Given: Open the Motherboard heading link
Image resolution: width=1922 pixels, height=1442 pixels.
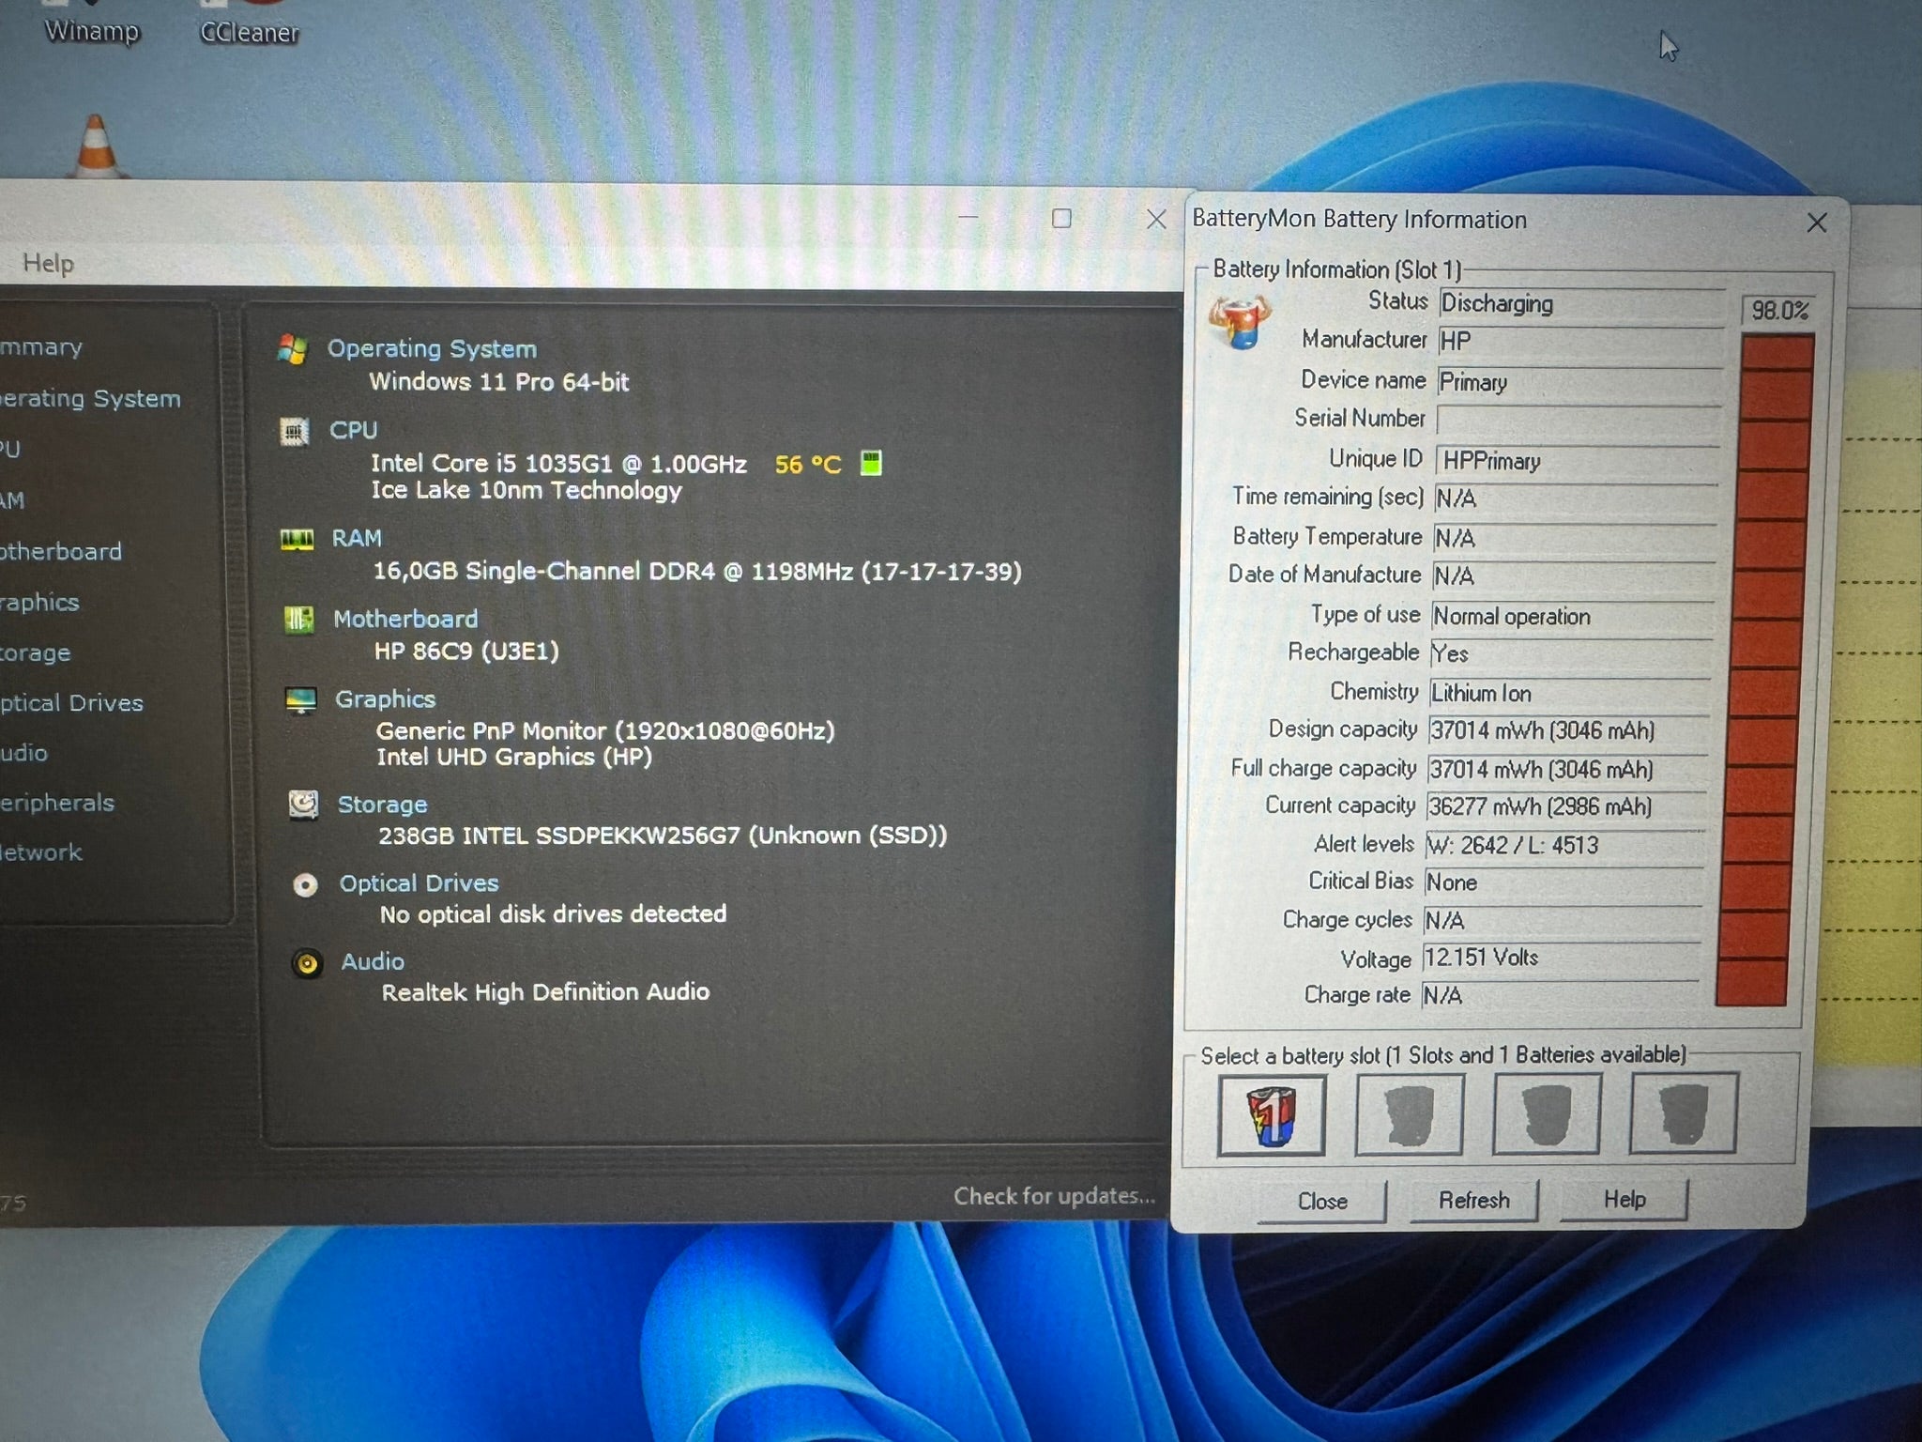Looking at the screenshot, I should [405, 620].
